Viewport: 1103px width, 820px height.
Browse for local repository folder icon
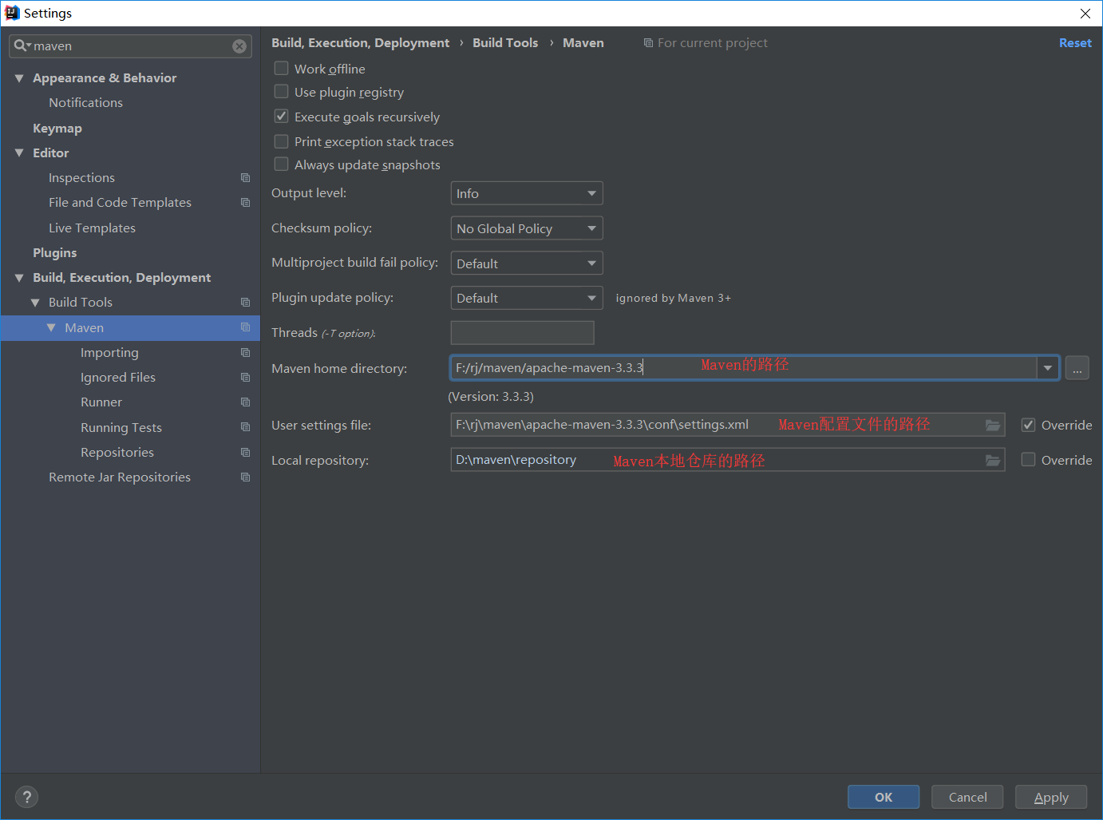993,461
